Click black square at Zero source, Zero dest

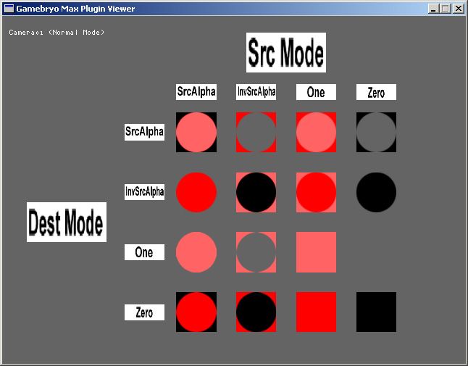coord(377,312)
